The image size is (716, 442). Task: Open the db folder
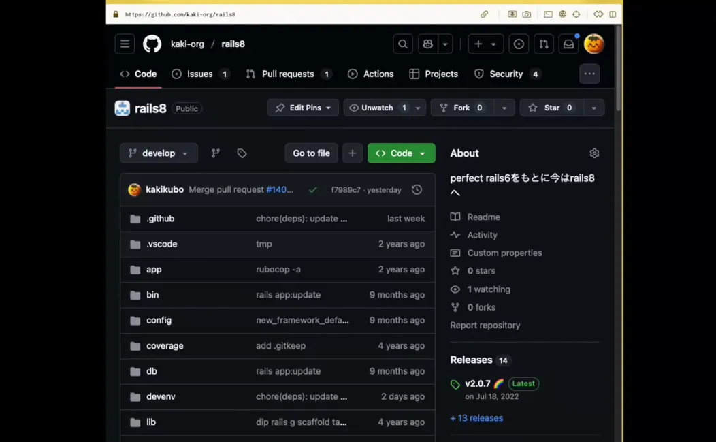pyautogui.click(x=152, y=371)
